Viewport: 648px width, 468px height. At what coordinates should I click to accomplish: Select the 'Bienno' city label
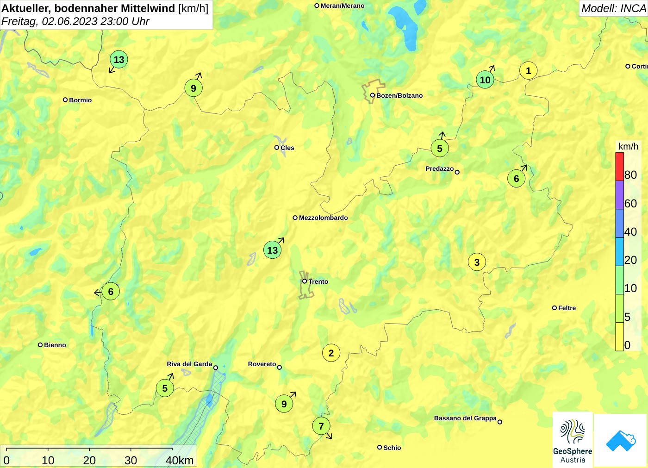pyautogui.click(x=55, y=345)
